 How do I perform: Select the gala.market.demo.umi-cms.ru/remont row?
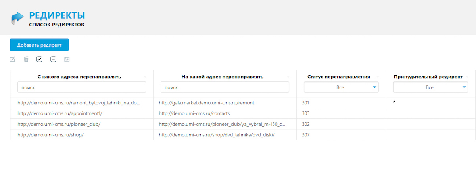pos(243,103)
